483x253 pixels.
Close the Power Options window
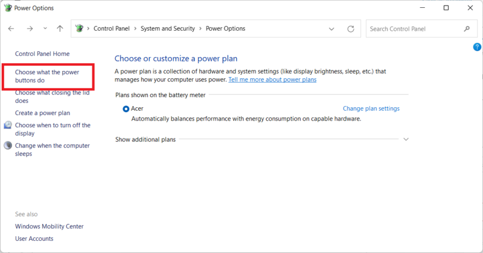470,8
